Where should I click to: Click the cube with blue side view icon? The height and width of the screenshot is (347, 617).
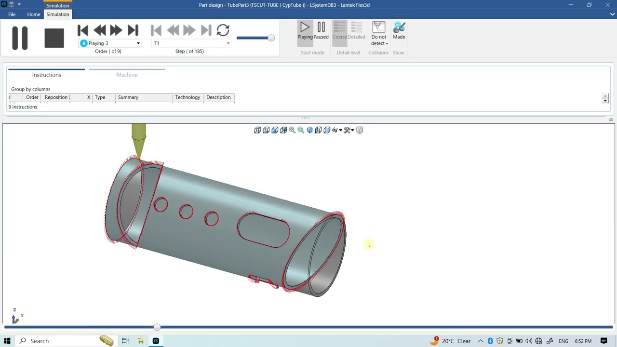coord(327,130)
